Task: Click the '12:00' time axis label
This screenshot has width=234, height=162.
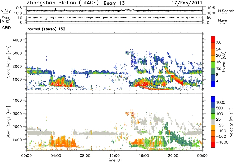Action: (114, 156)
